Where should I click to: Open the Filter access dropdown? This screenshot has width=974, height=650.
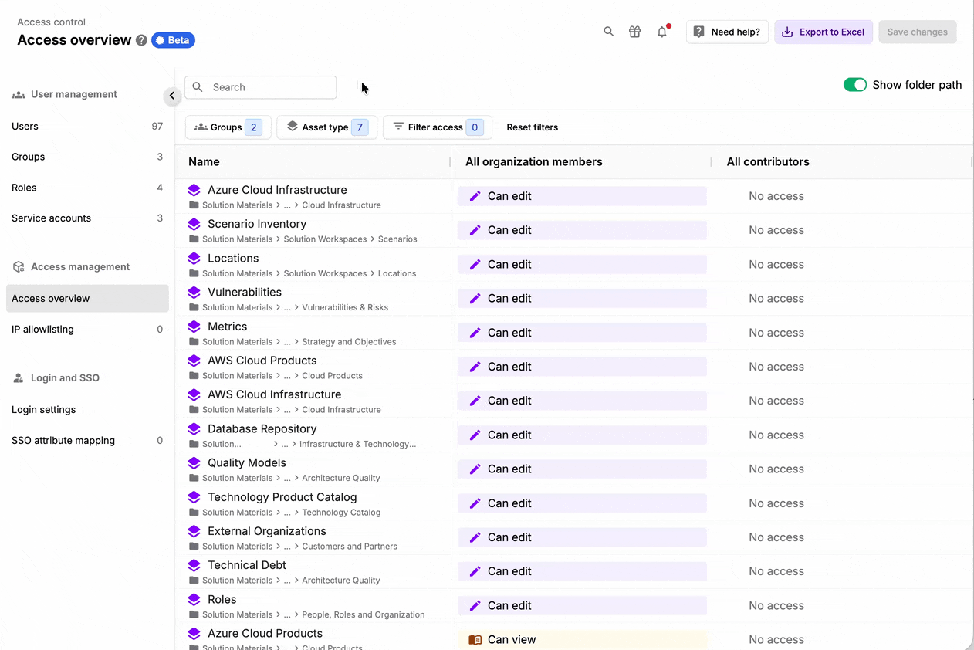(x=437, y=127)
